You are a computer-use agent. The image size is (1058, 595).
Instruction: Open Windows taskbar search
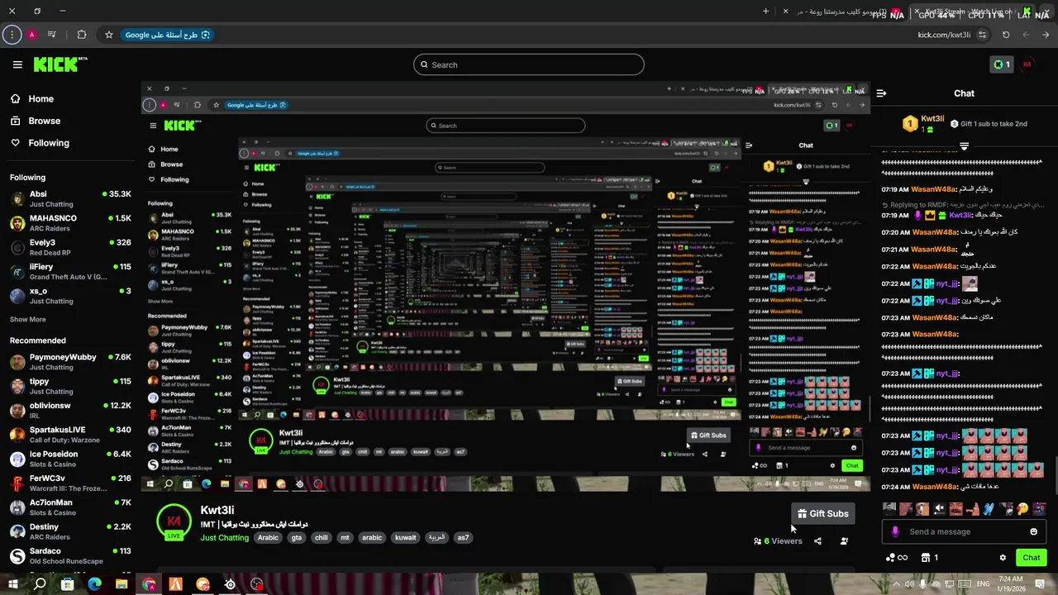coord(40,584)
